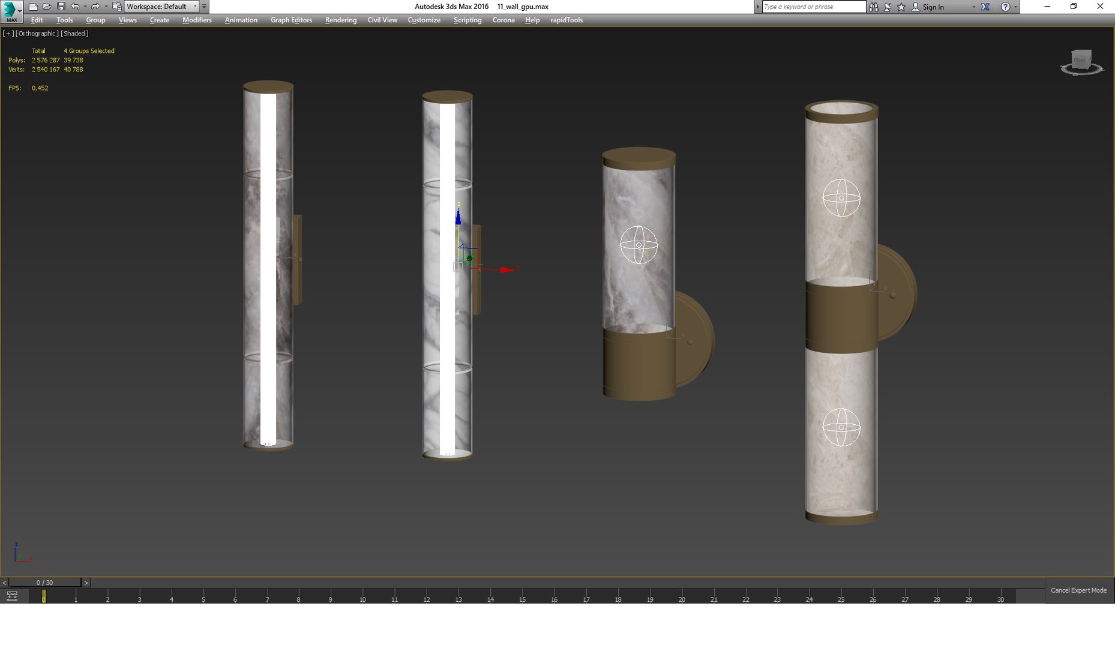Open the Tools menu

64,20
